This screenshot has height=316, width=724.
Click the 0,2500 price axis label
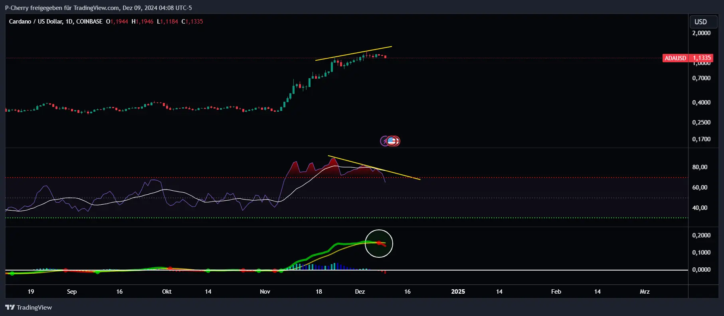[701, 122]
